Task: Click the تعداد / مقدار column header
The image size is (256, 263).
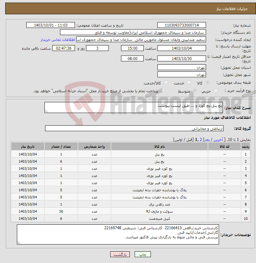Action: pyautogui.click(x=61, y=146)
